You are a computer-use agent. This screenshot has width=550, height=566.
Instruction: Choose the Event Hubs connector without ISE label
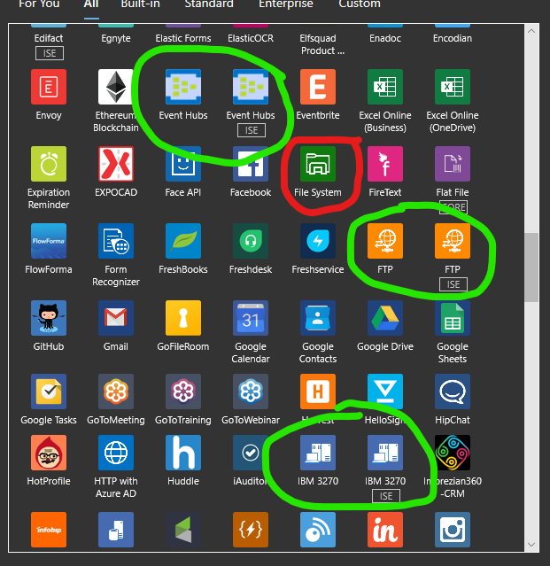click(x=183, y=87)
